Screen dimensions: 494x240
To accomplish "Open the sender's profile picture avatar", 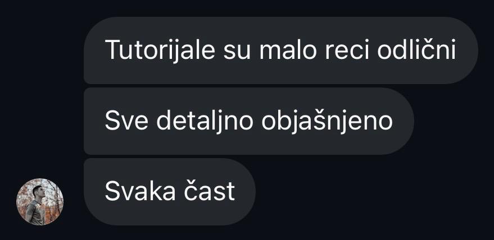I will [40, 202].
